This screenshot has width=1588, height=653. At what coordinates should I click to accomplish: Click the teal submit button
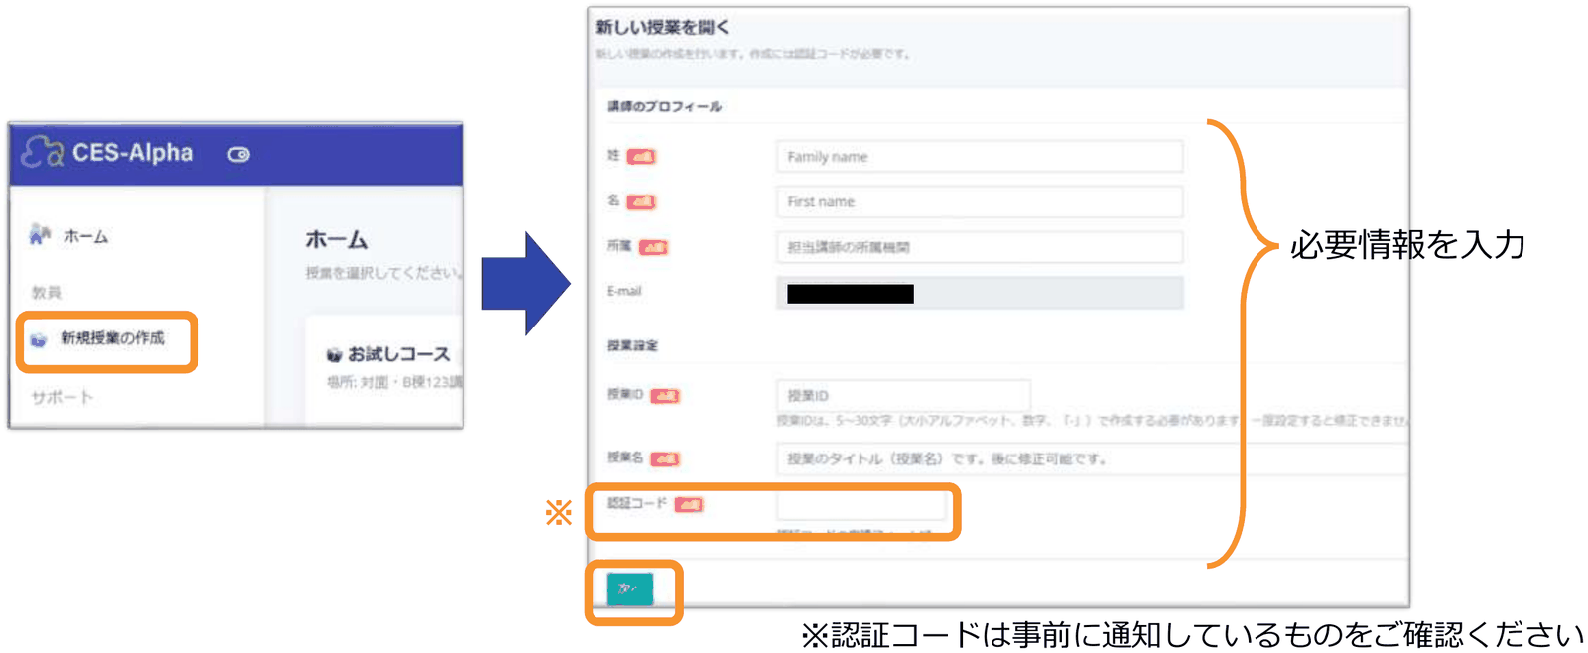[630, 588]
